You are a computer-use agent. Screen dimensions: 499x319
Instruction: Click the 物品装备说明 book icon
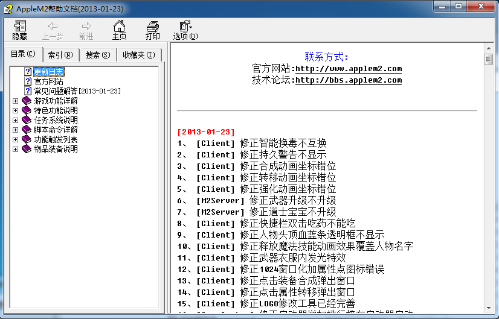pos(26,149)
